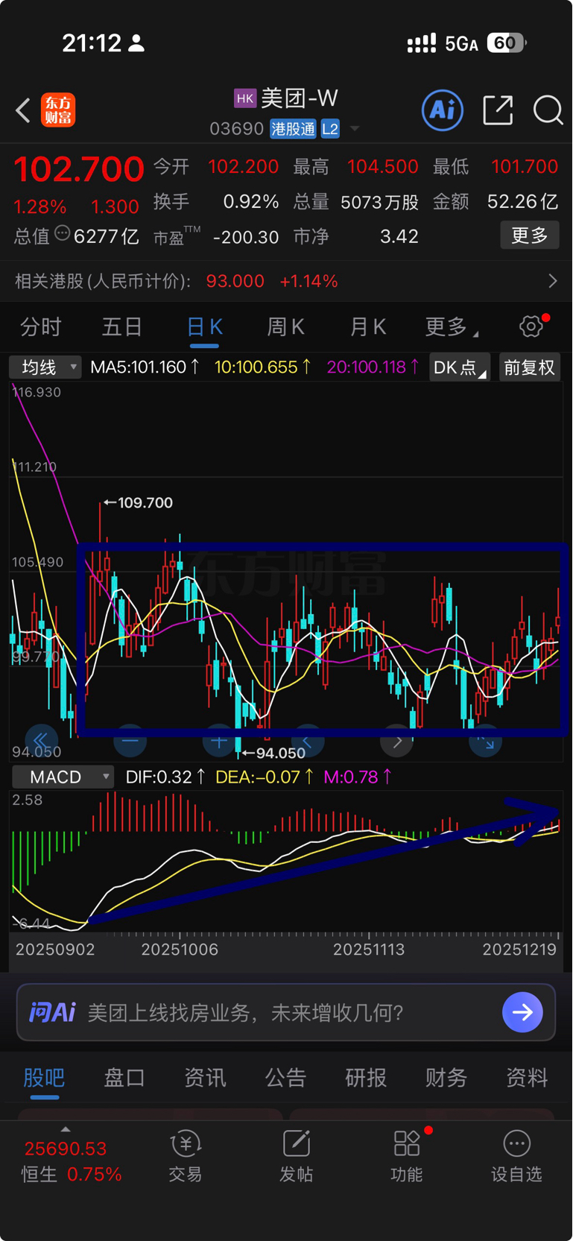Move chart left with left chevron
The width and height of the screenshot is (573, 1241).
307,741
